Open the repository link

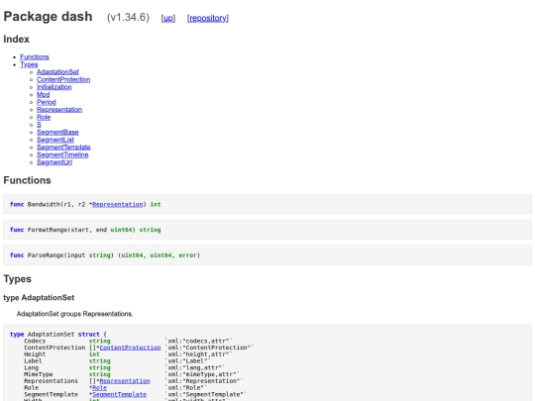[208, 18]
